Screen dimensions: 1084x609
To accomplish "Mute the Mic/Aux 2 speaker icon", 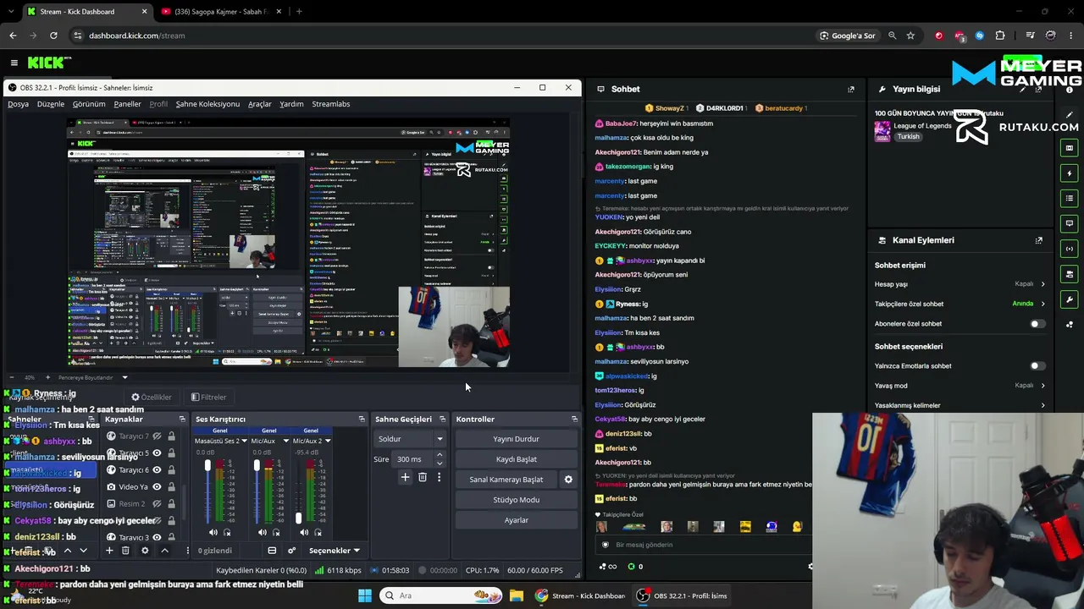I will click(304, 532).
